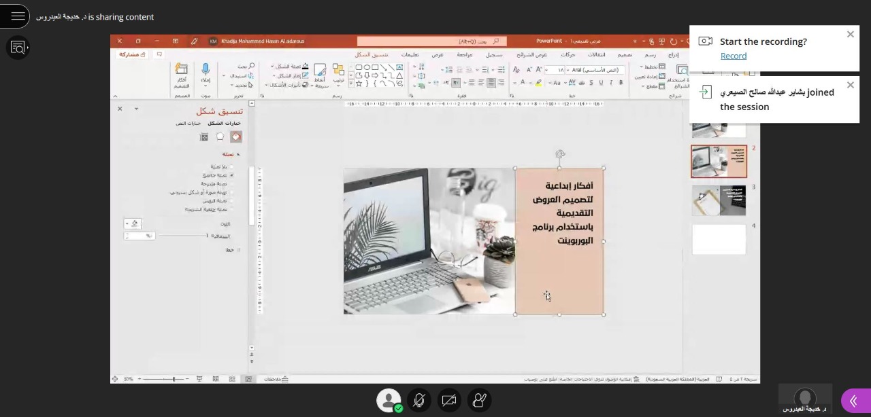Click the Find magnifier in Editing group
Image resolution: width=871 pixels, height=417 pixels.
(251, 67)
